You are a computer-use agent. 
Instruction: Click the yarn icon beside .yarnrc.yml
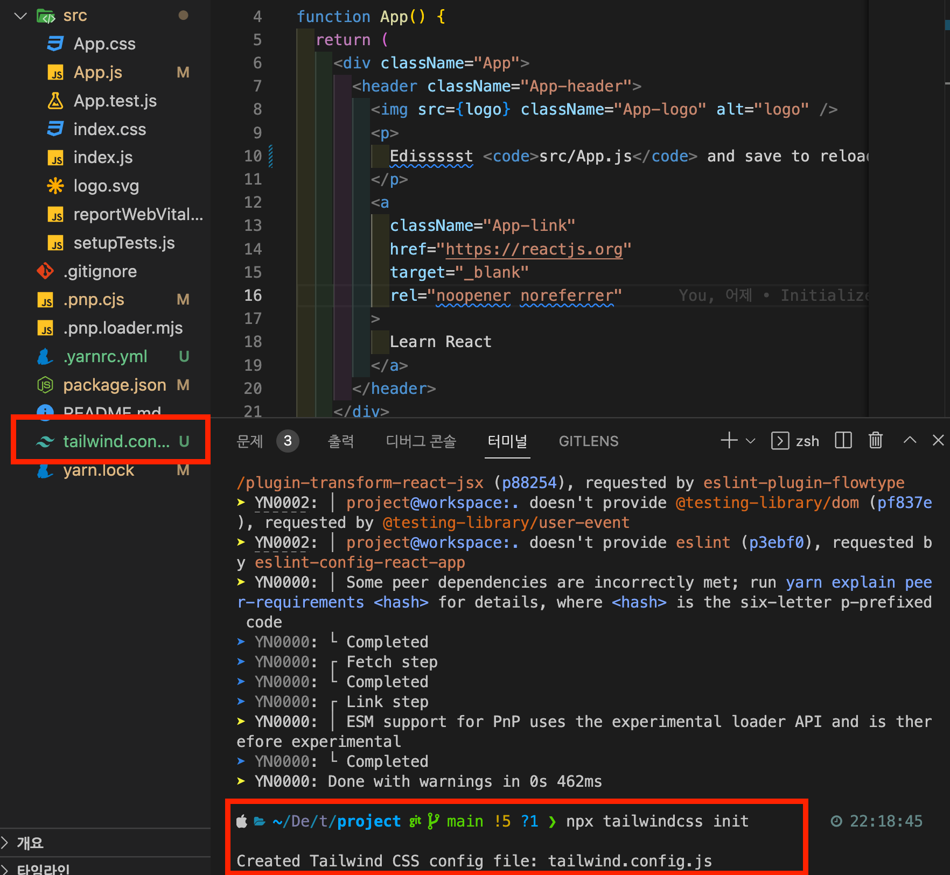tap(45, 356)
